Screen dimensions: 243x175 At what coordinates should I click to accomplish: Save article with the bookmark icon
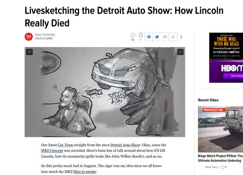pos(141,35)
